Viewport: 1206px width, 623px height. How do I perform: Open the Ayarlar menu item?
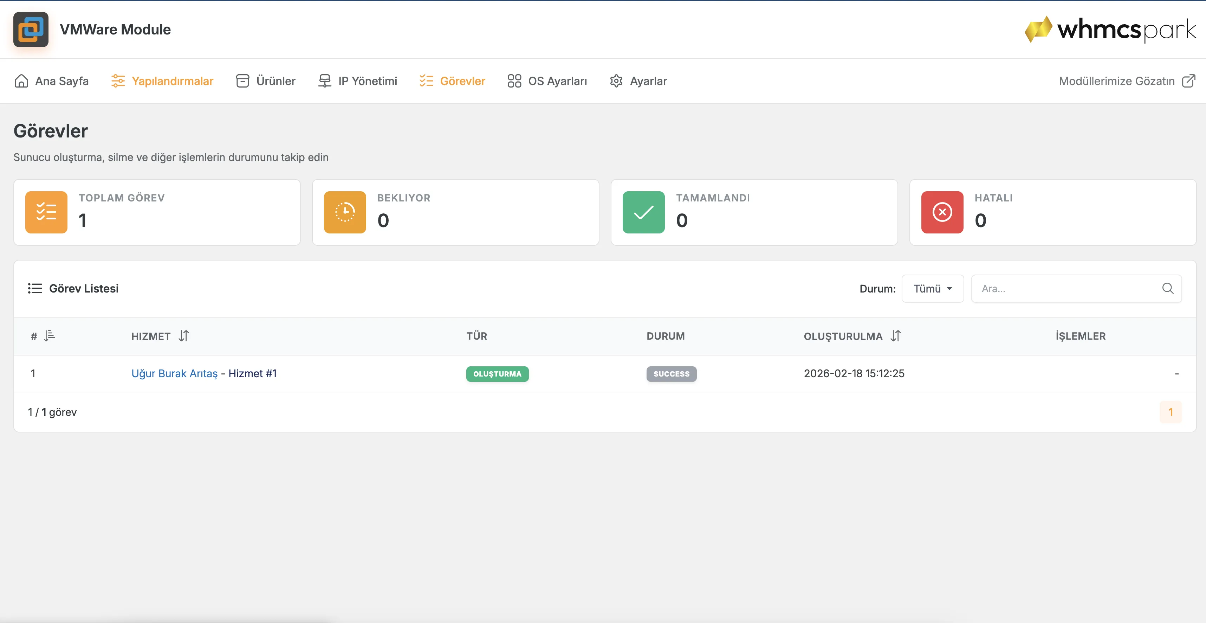[x=638, y=81]
